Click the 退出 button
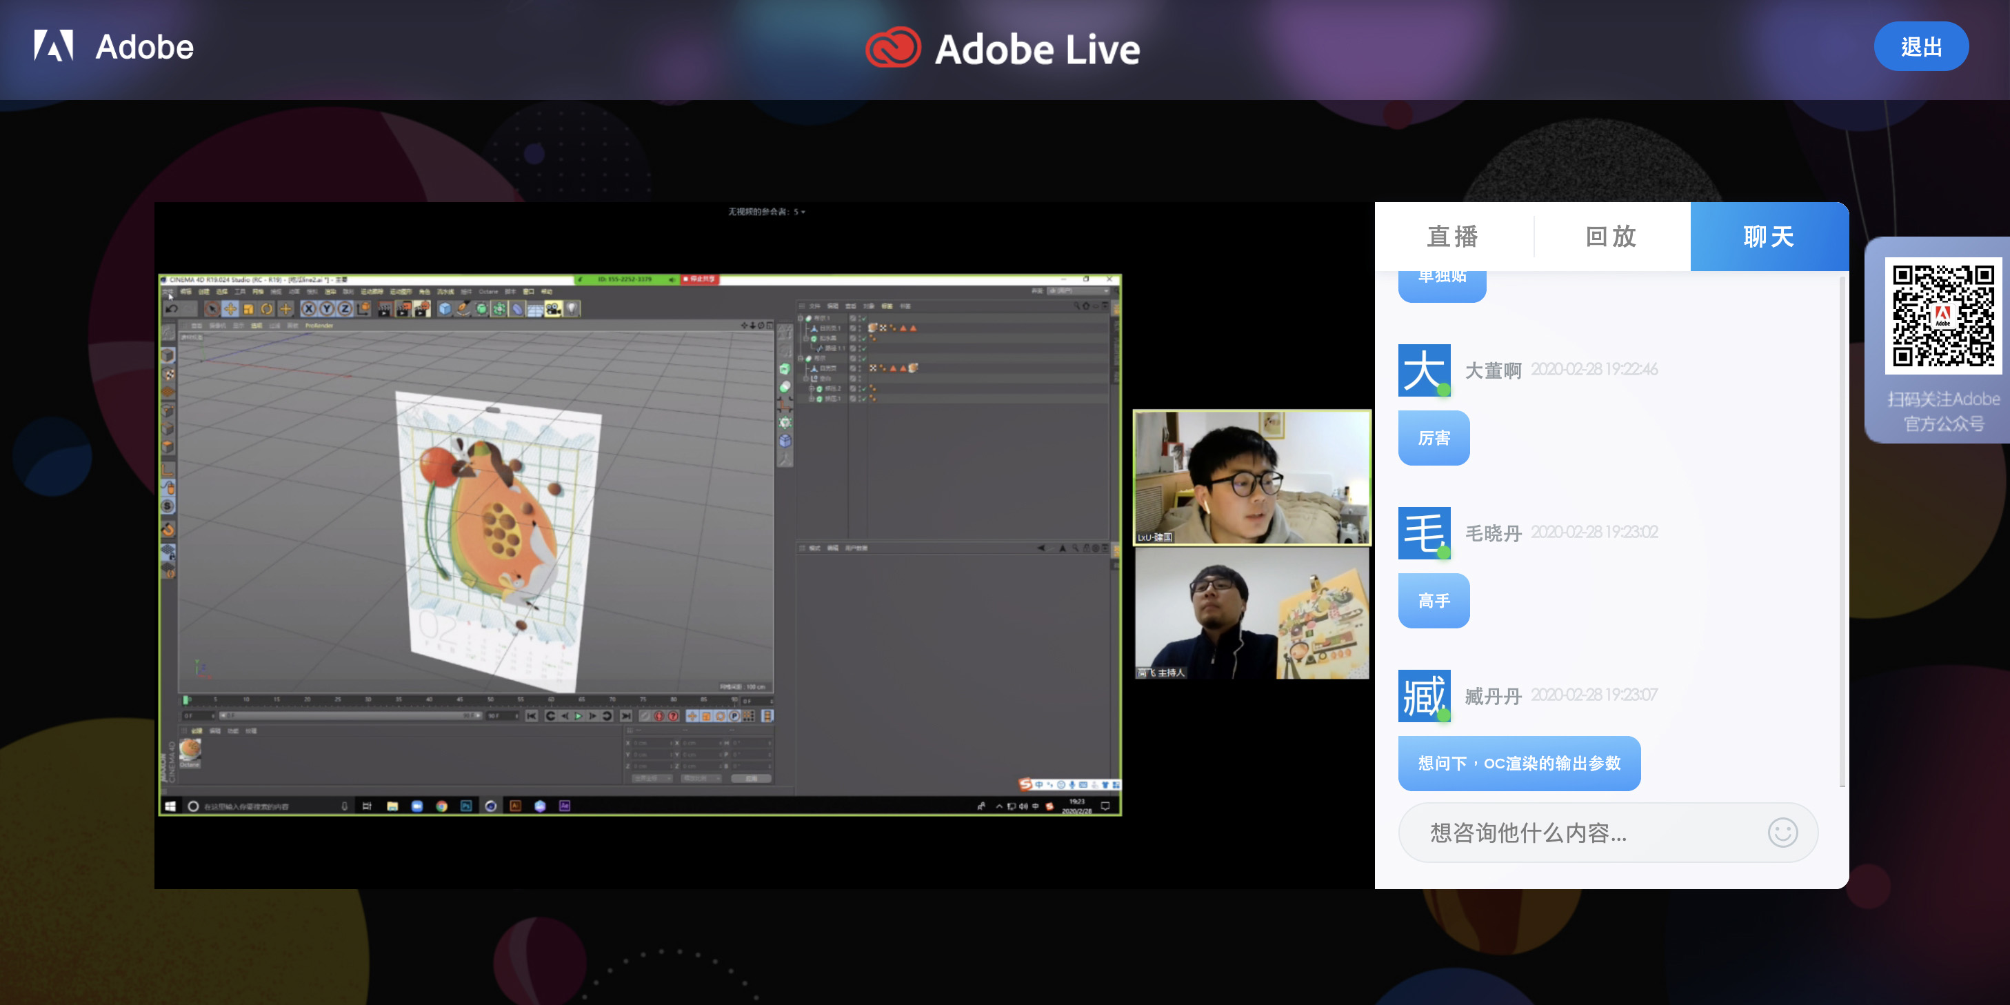The image size is (2010, 1005). (1920, 47)
